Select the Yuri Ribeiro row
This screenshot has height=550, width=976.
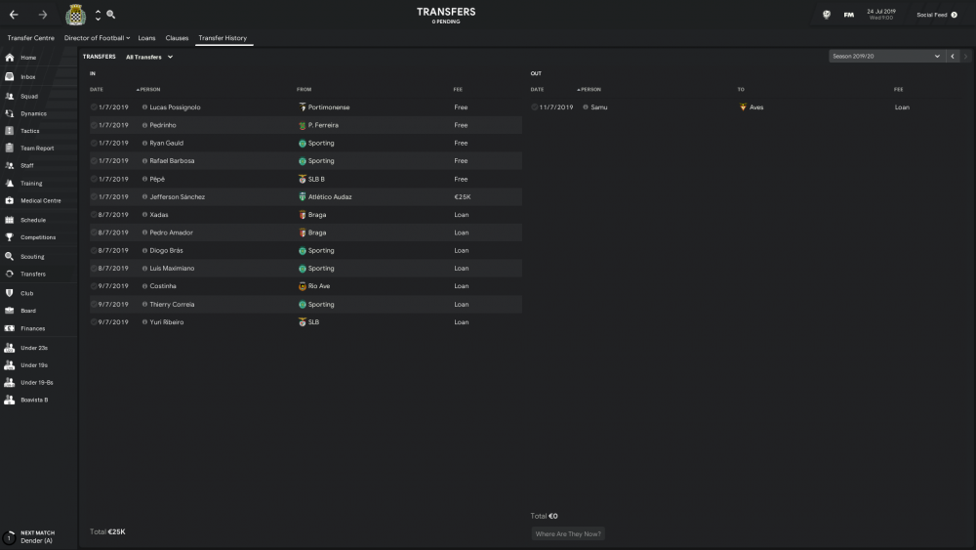click(305, 322)
